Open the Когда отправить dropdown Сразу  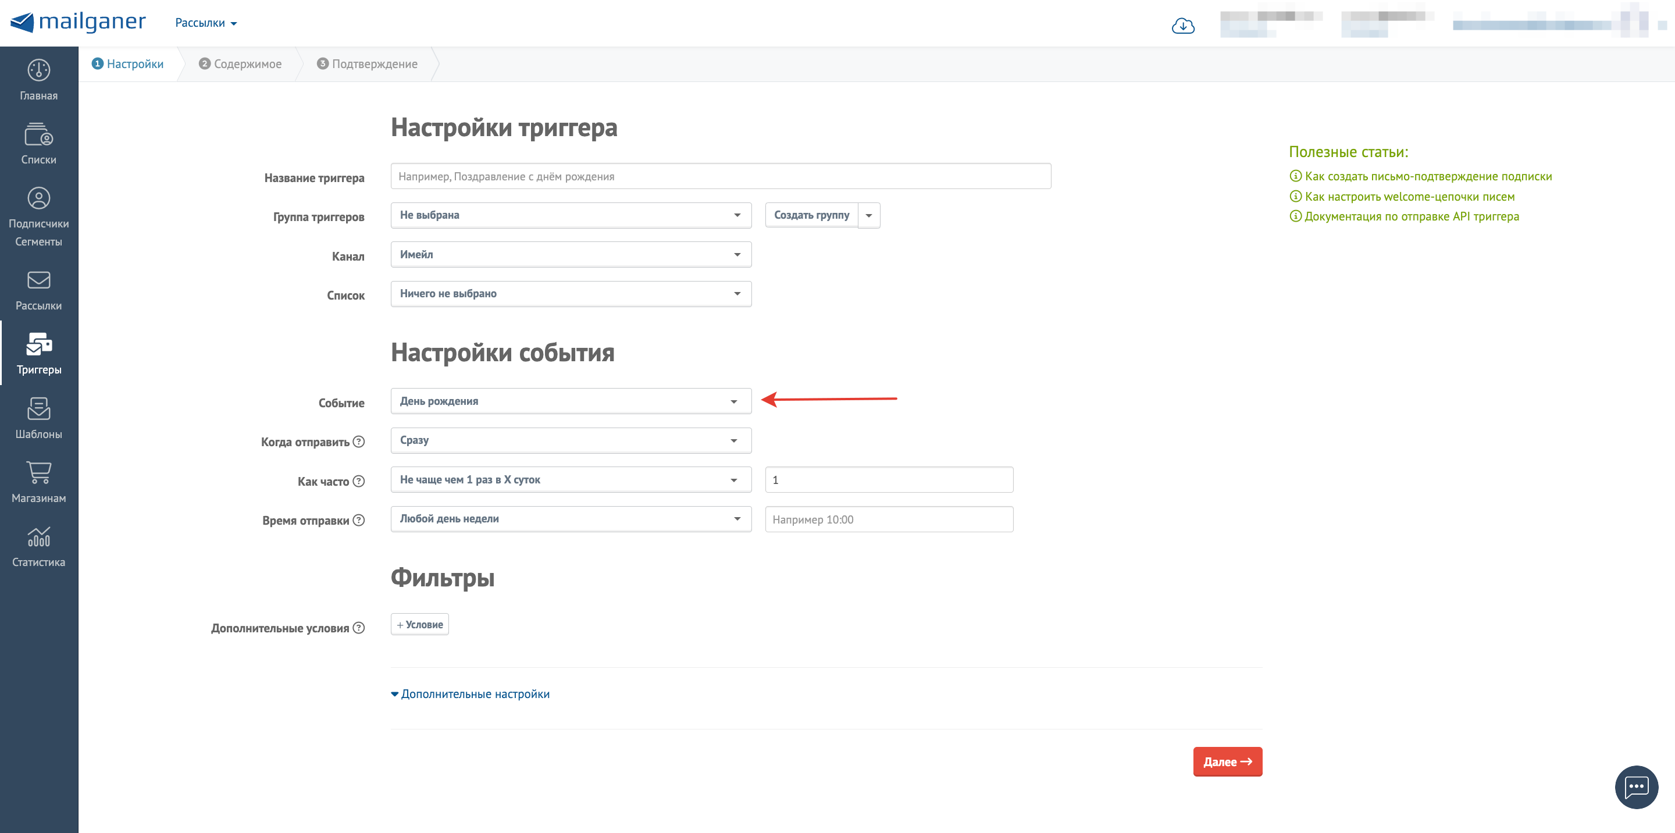(x=571, y=440)
